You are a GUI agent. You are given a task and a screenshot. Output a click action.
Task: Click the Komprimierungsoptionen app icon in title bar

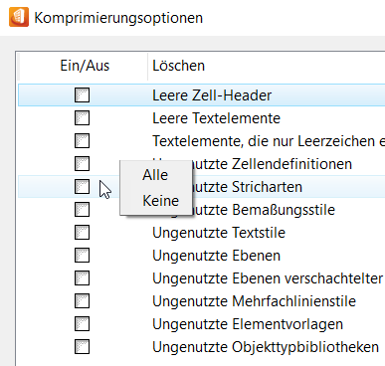[x=19, y=17]
